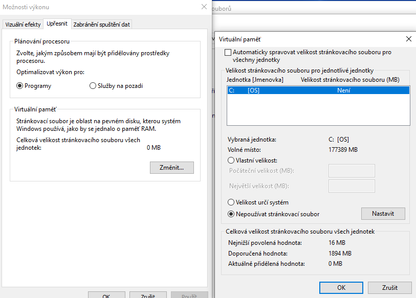The width and height of the screenshot is (416, 298).
Task: Close the Virtuální paměť dialog
Action: 408,39
